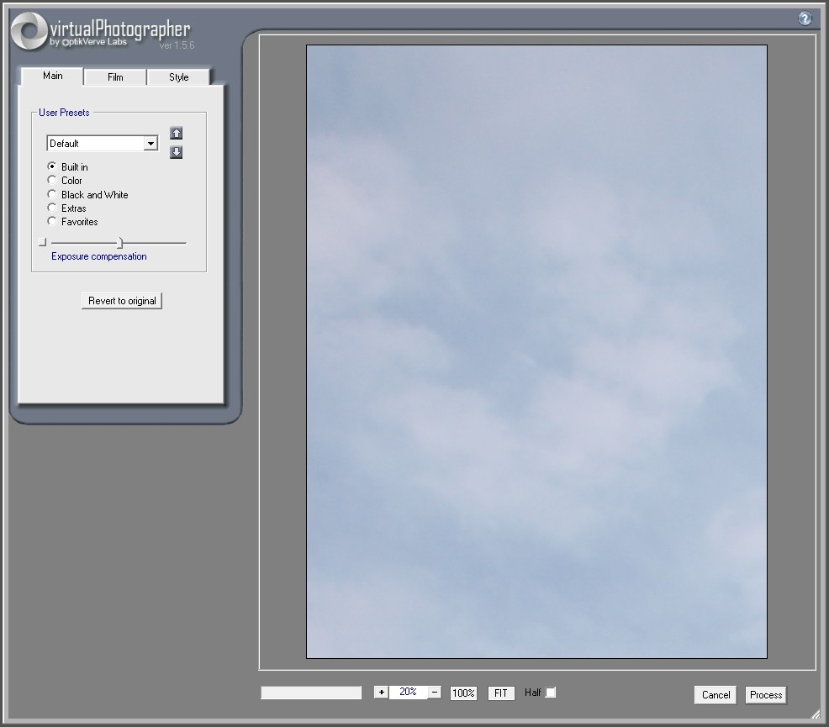This screenshot has width=829, height=727.
Task: Click the FIT zoom button
Action: click(501, 693)
